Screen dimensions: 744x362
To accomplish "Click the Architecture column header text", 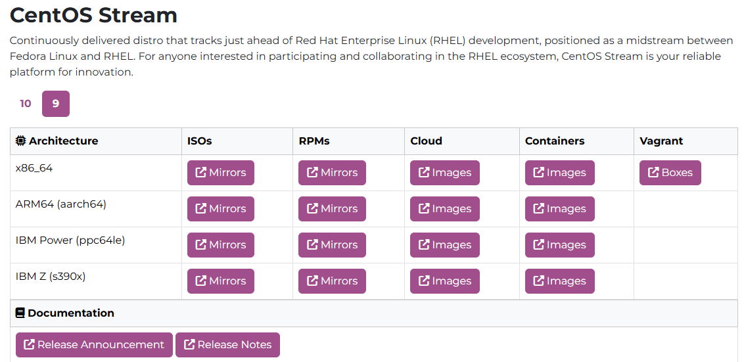I will pos(64,141).
